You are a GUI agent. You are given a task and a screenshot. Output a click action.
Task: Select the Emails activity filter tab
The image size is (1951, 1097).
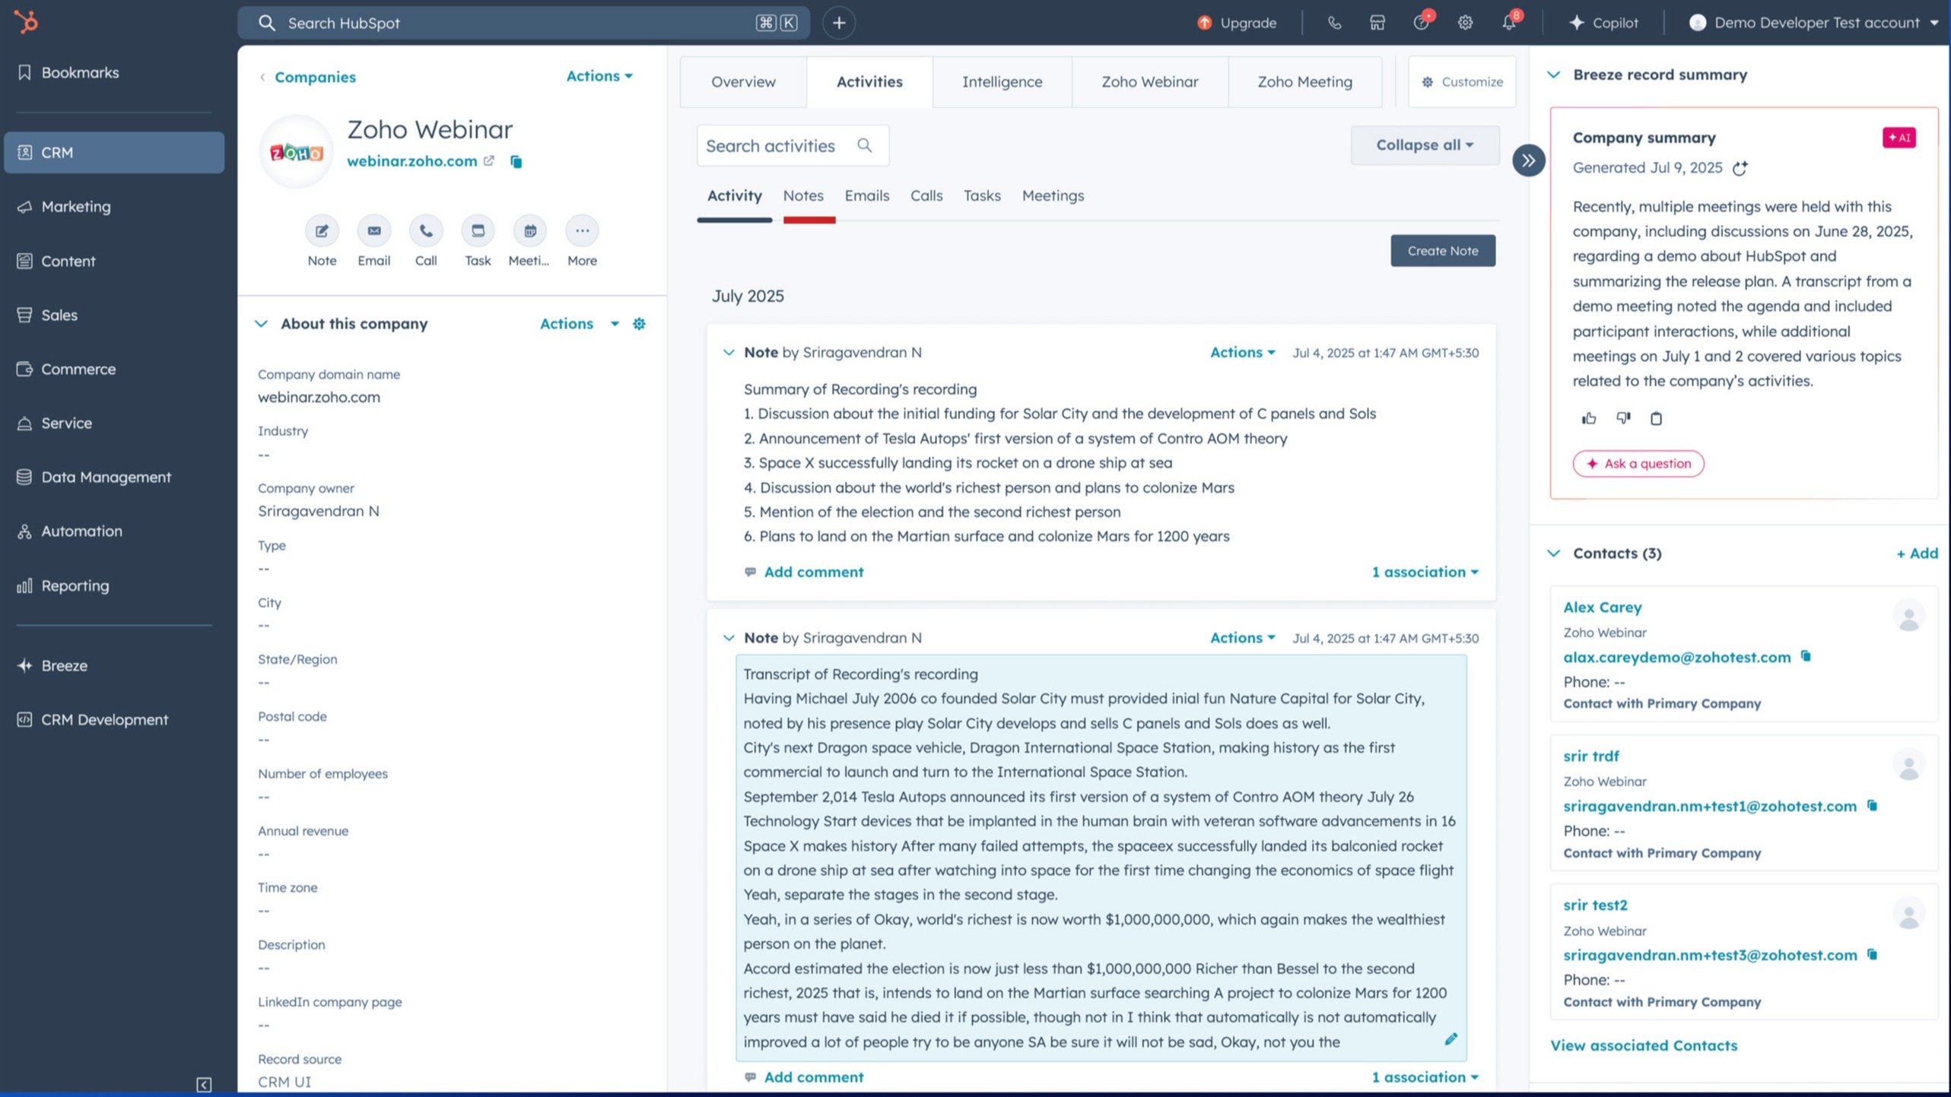tap(866, 195)
